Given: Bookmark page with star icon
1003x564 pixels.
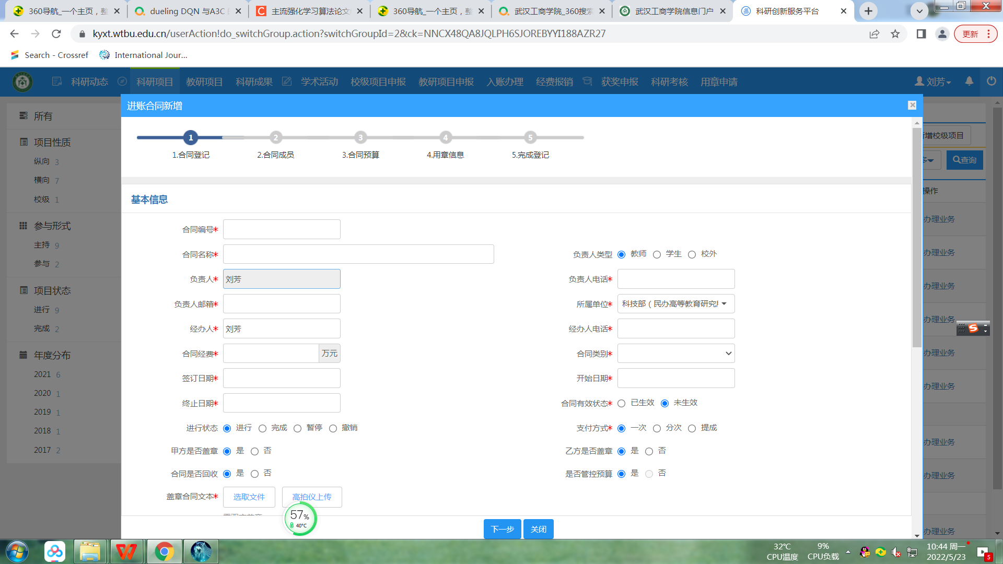Looking at the screenshot, I should pyautogui.click(x=895, y=34).
